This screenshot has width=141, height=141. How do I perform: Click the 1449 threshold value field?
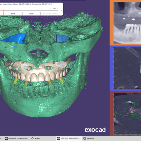(x=54, y=8)
